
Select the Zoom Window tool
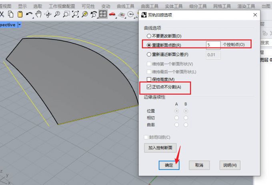coord(66,14)
